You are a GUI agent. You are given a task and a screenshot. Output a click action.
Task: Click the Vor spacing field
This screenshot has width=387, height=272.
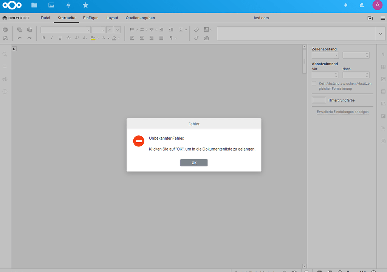325,75
